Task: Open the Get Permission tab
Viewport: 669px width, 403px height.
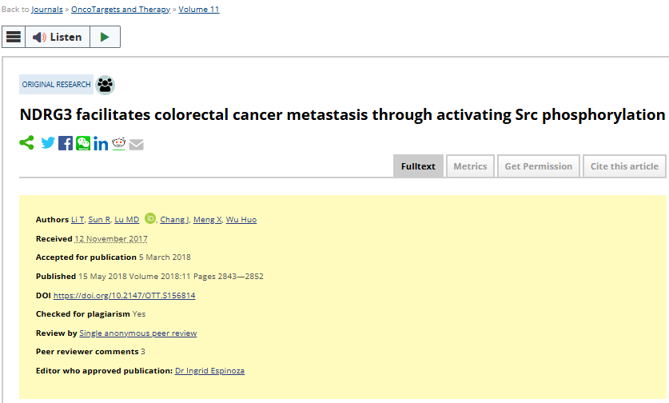Action: coord(539,166)
